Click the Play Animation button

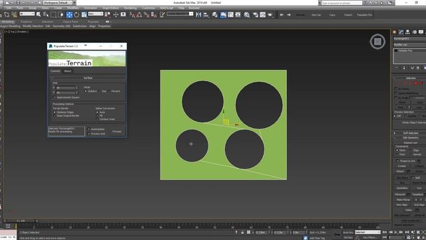click(x=396, y=232)
